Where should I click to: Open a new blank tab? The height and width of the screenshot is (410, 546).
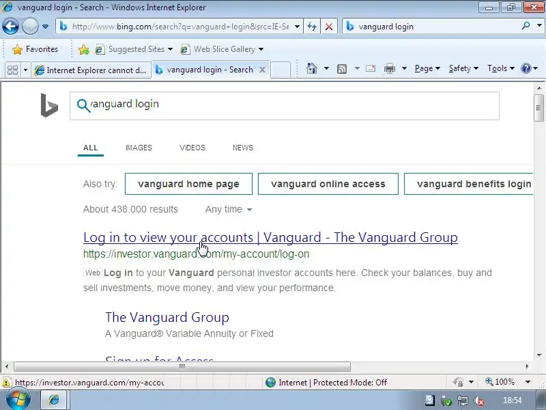281,70
